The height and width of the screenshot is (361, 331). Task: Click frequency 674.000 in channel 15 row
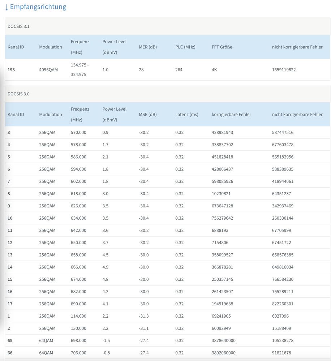78,279
